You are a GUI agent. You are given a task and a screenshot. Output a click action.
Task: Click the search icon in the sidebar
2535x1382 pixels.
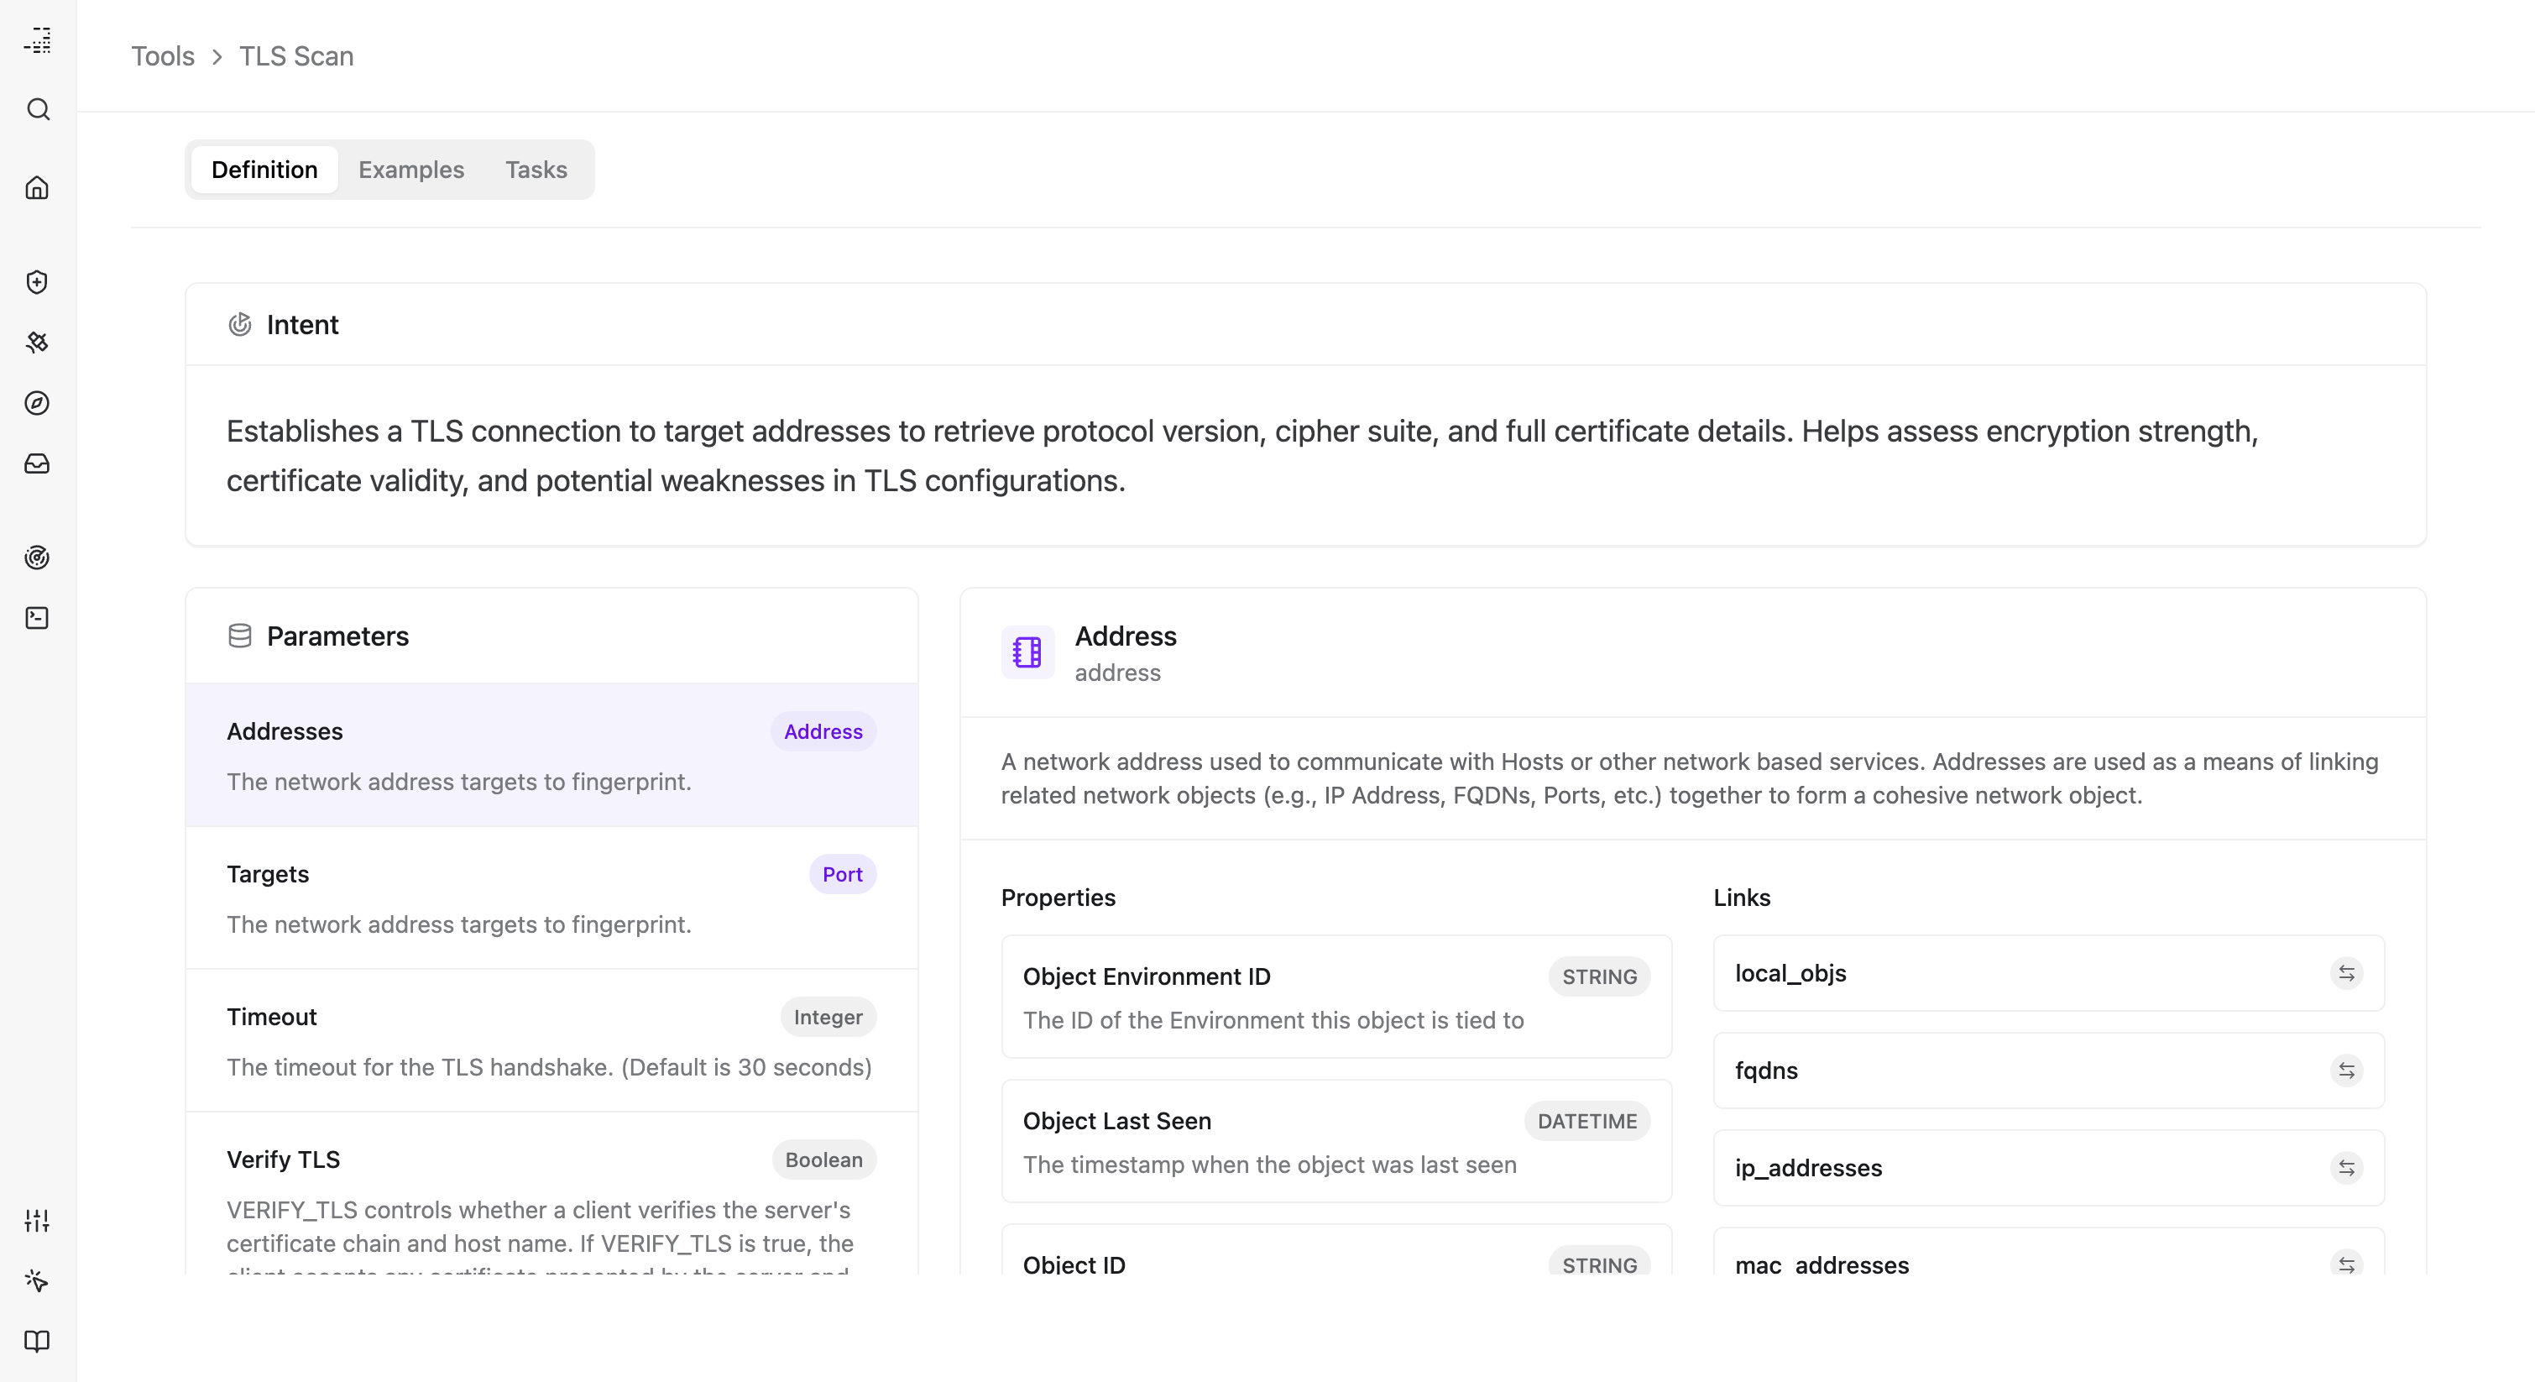pos(38,109)
